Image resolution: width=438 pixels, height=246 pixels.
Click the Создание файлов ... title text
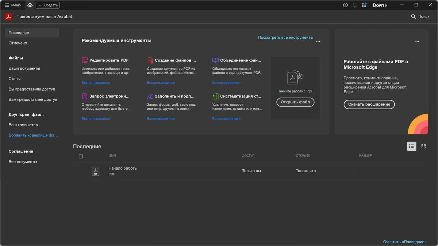coord(175,60)
